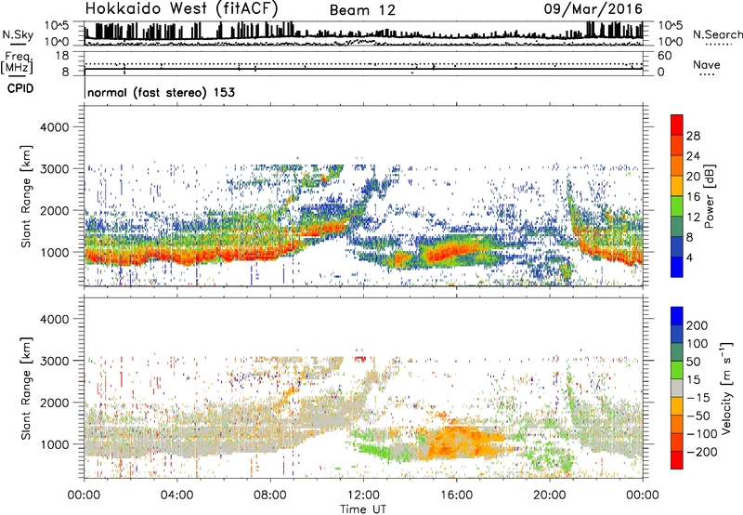Screen dimensions: 743x515
Task: Click the "normal (fast stereo) 153" text
Action: (161, 92)
